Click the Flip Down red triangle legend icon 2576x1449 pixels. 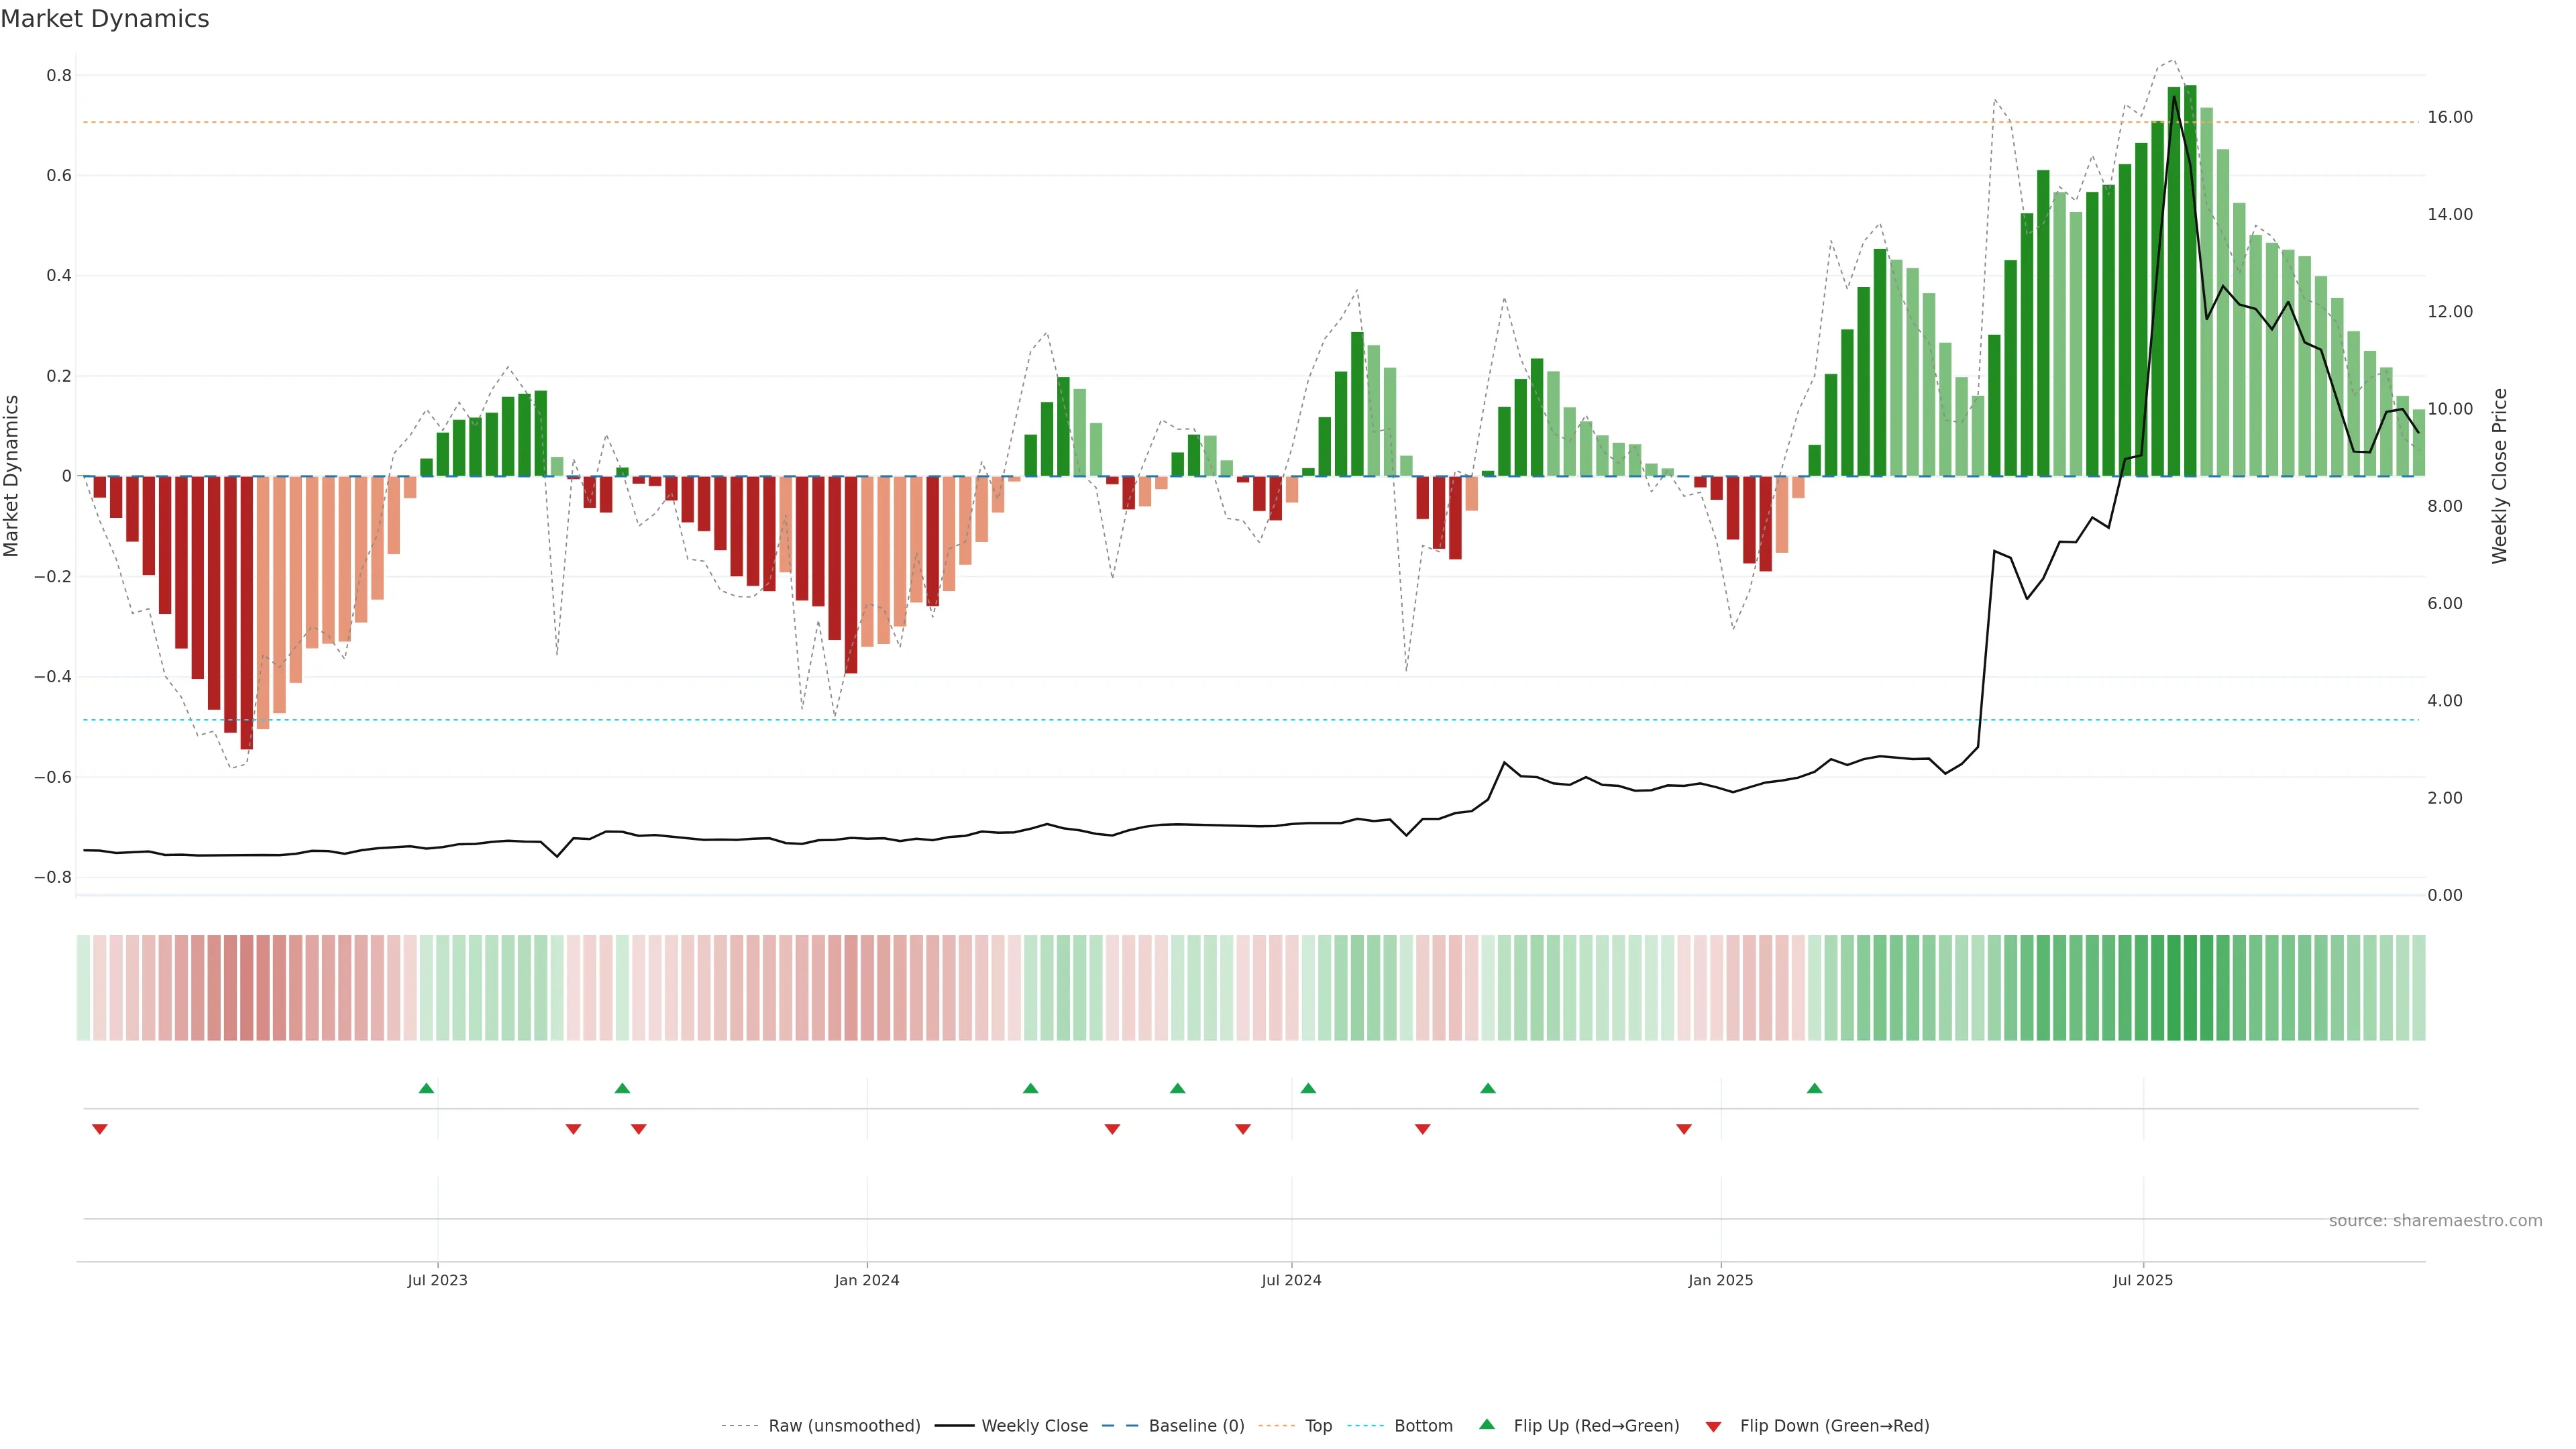click(x=1713, y=1426)
